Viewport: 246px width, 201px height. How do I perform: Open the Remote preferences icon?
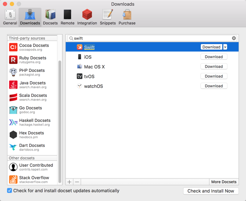pos(68,14)
